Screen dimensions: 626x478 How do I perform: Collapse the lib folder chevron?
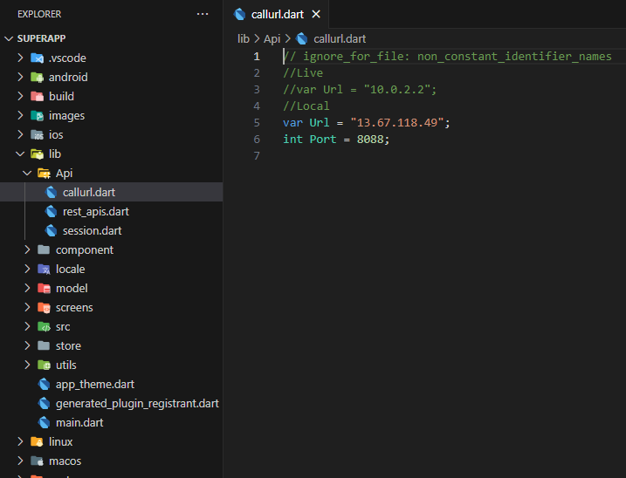[21, 154]
